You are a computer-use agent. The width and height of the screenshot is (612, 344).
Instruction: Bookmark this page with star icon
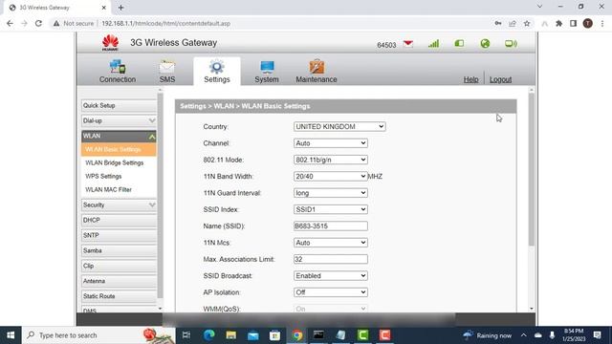tap(527, 23)
